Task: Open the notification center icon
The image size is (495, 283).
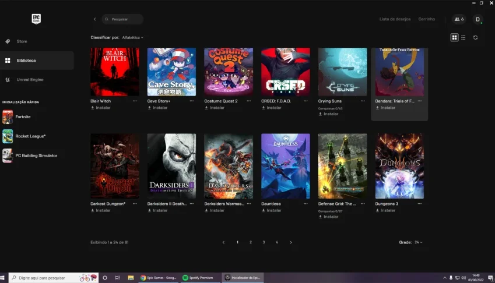Action: [x=490, y=278]
